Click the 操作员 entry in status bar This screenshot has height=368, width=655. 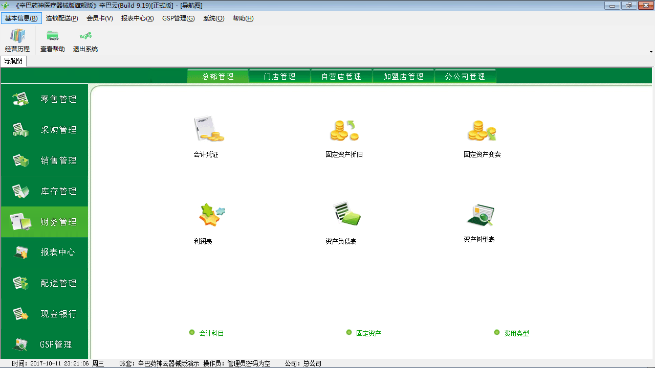tap(236, 363)
